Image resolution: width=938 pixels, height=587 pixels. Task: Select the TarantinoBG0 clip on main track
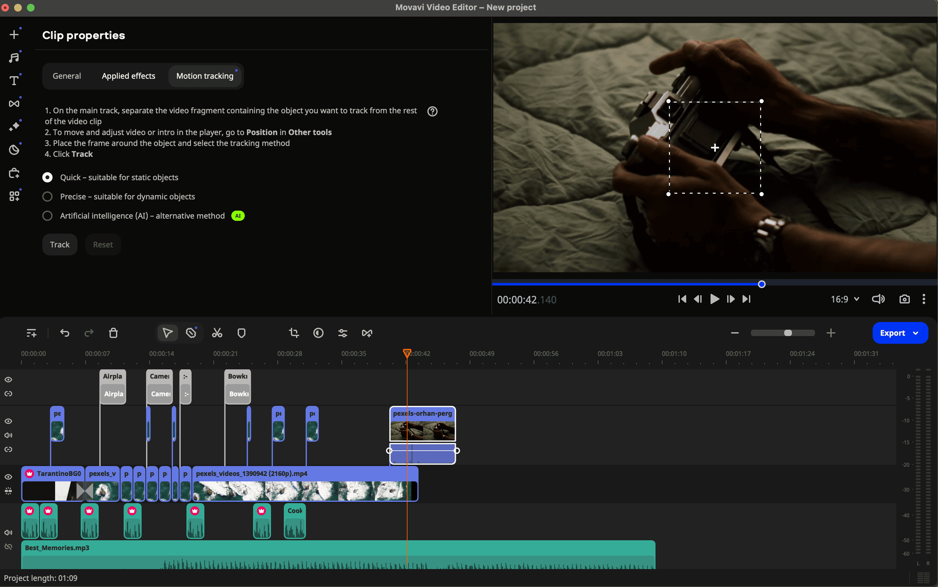tap(53, 484)
